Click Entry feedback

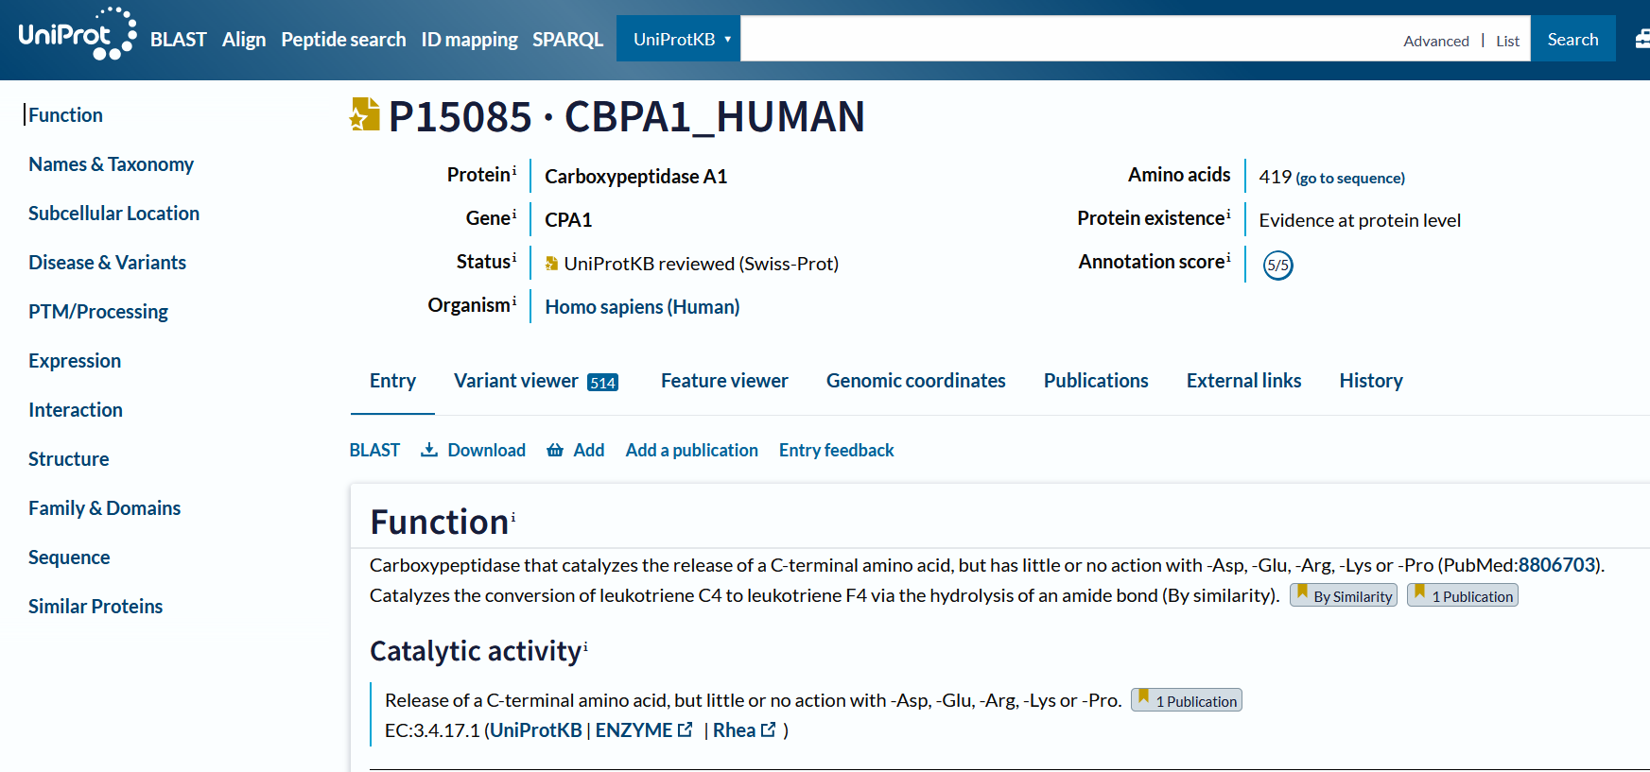tap(836, 450)
